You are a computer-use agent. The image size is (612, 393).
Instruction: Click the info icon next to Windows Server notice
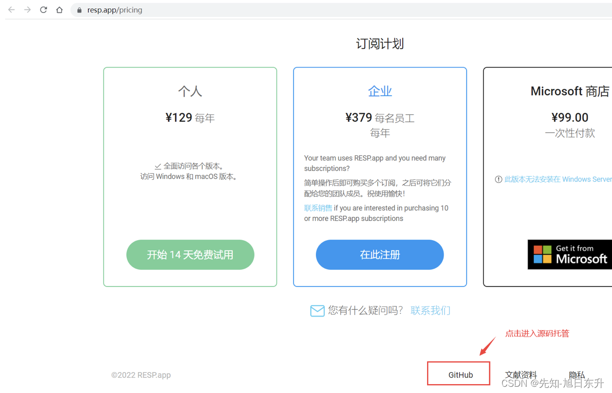[498, 179]
